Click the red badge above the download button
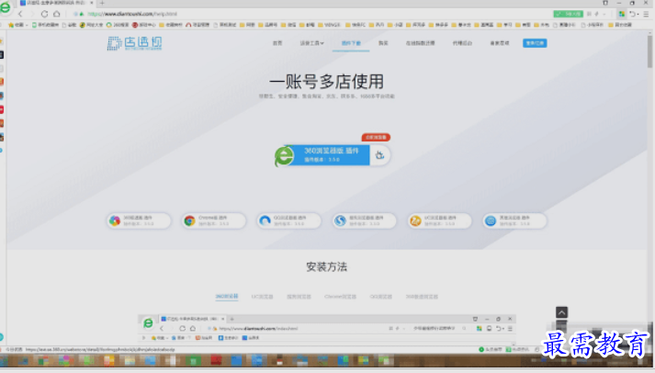The width and height of the screenshot is (655, 373). coord(376,137)
